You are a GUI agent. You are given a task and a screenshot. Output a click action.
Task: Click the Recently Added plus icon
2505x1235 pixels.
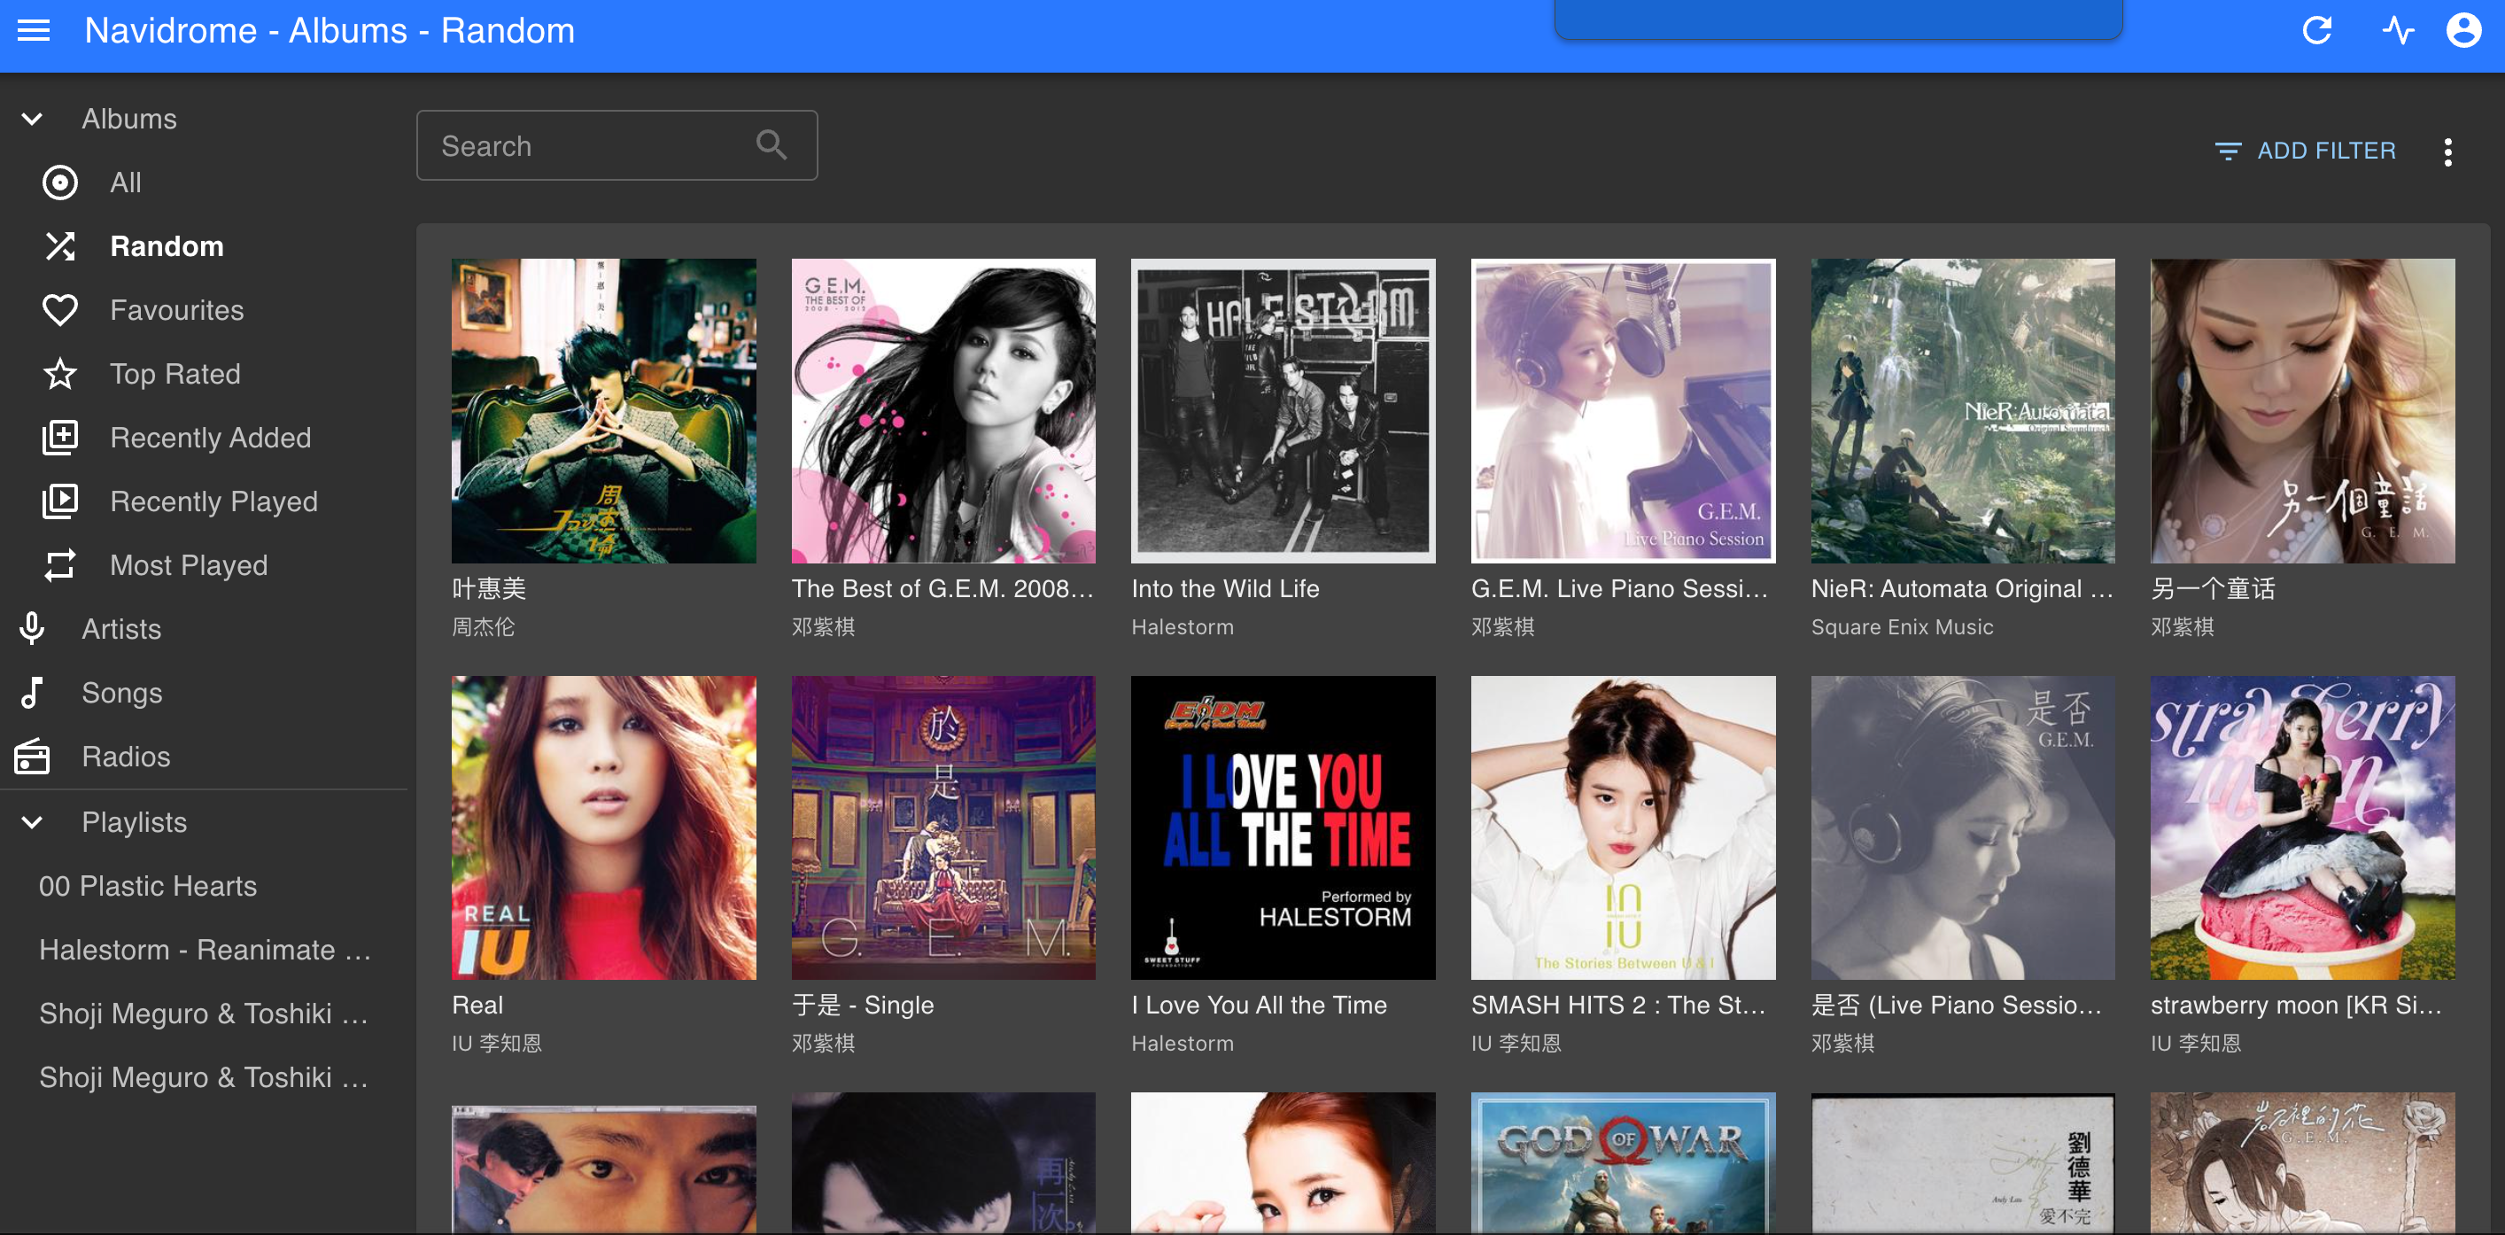tap(60, 438)
